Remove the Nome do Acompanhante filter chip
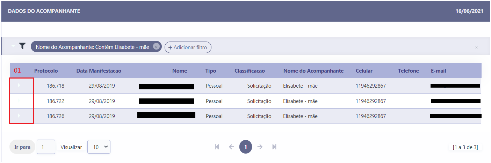This screenshot has width=491, height=163. [156, 47]
